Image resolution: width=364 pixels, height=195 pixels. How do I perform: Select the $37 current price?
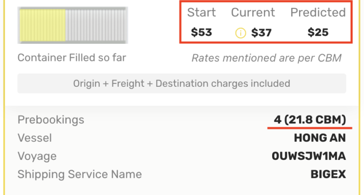click(261, 33)
